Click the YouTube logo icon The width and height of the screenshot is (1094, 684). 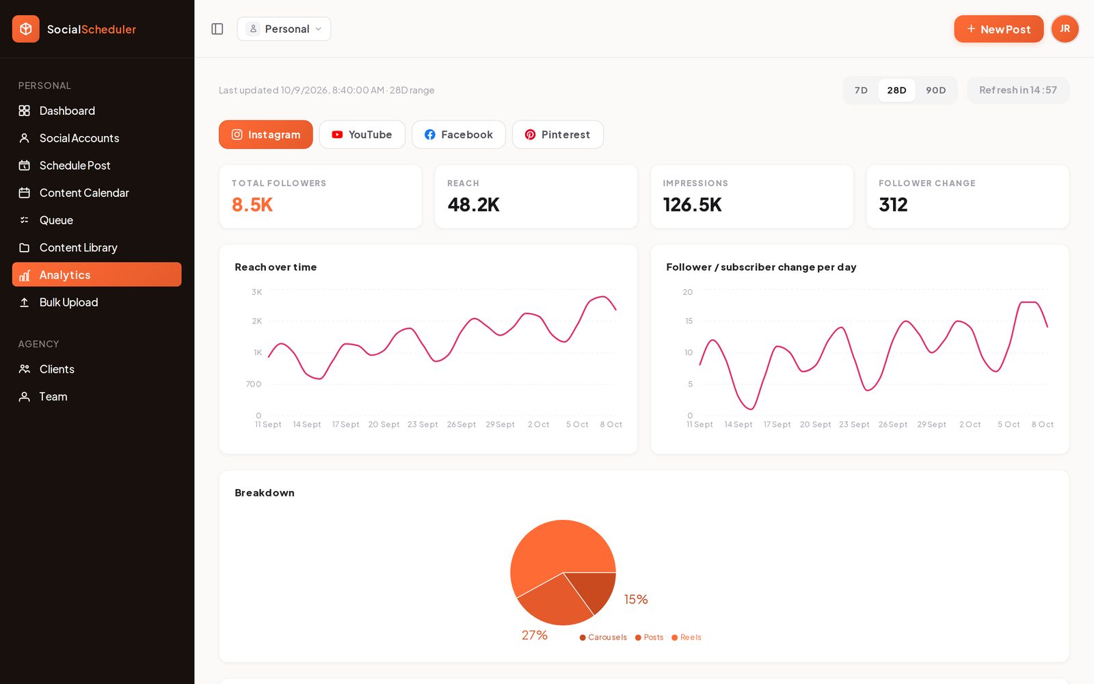pyautogui.click(x=337, y=135)
